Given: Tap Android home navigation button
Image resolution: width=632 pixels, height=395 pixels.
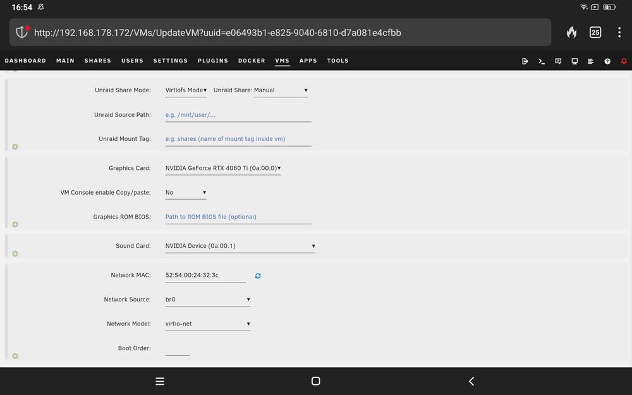Looking at the screenshot, I should [x=315, y=381].
